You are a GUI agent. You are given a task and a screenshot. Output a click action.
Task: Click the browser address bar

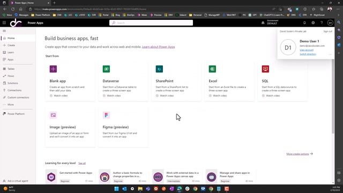[151, 9]
